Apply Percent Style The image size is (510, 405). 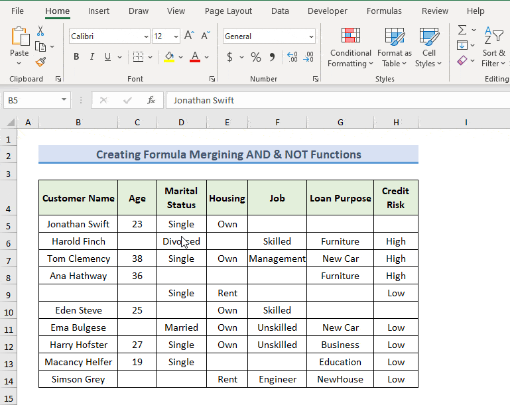tap(256, 57)
